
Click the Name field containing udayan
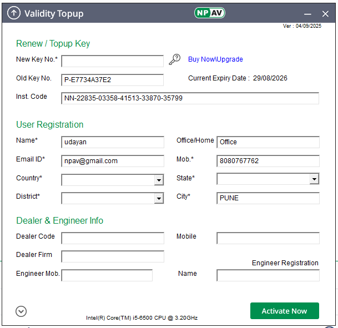[112, 142]
